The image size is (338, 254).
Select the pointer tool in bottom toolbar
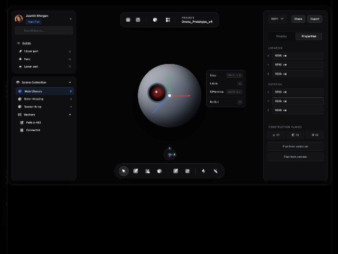coord(124,171)
